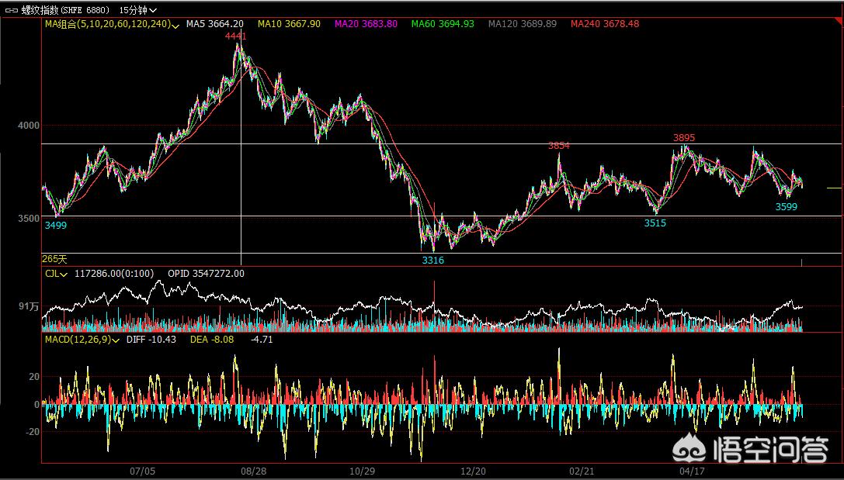The height and width of the screenshot is (480, 844).
Task: Click the 3599 low price label
Action: point(787,206)
